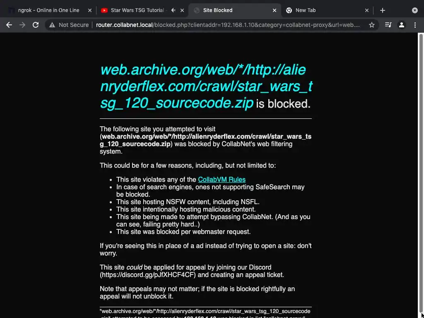Viewport: 424px width, 318px height.
Task: Go back to the previous page
Action: point(9,25)
